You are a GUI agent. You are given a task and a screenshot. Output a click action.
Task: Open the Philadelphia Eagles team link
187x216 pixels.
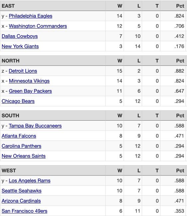pyautogui.click(x=31, y=16)
